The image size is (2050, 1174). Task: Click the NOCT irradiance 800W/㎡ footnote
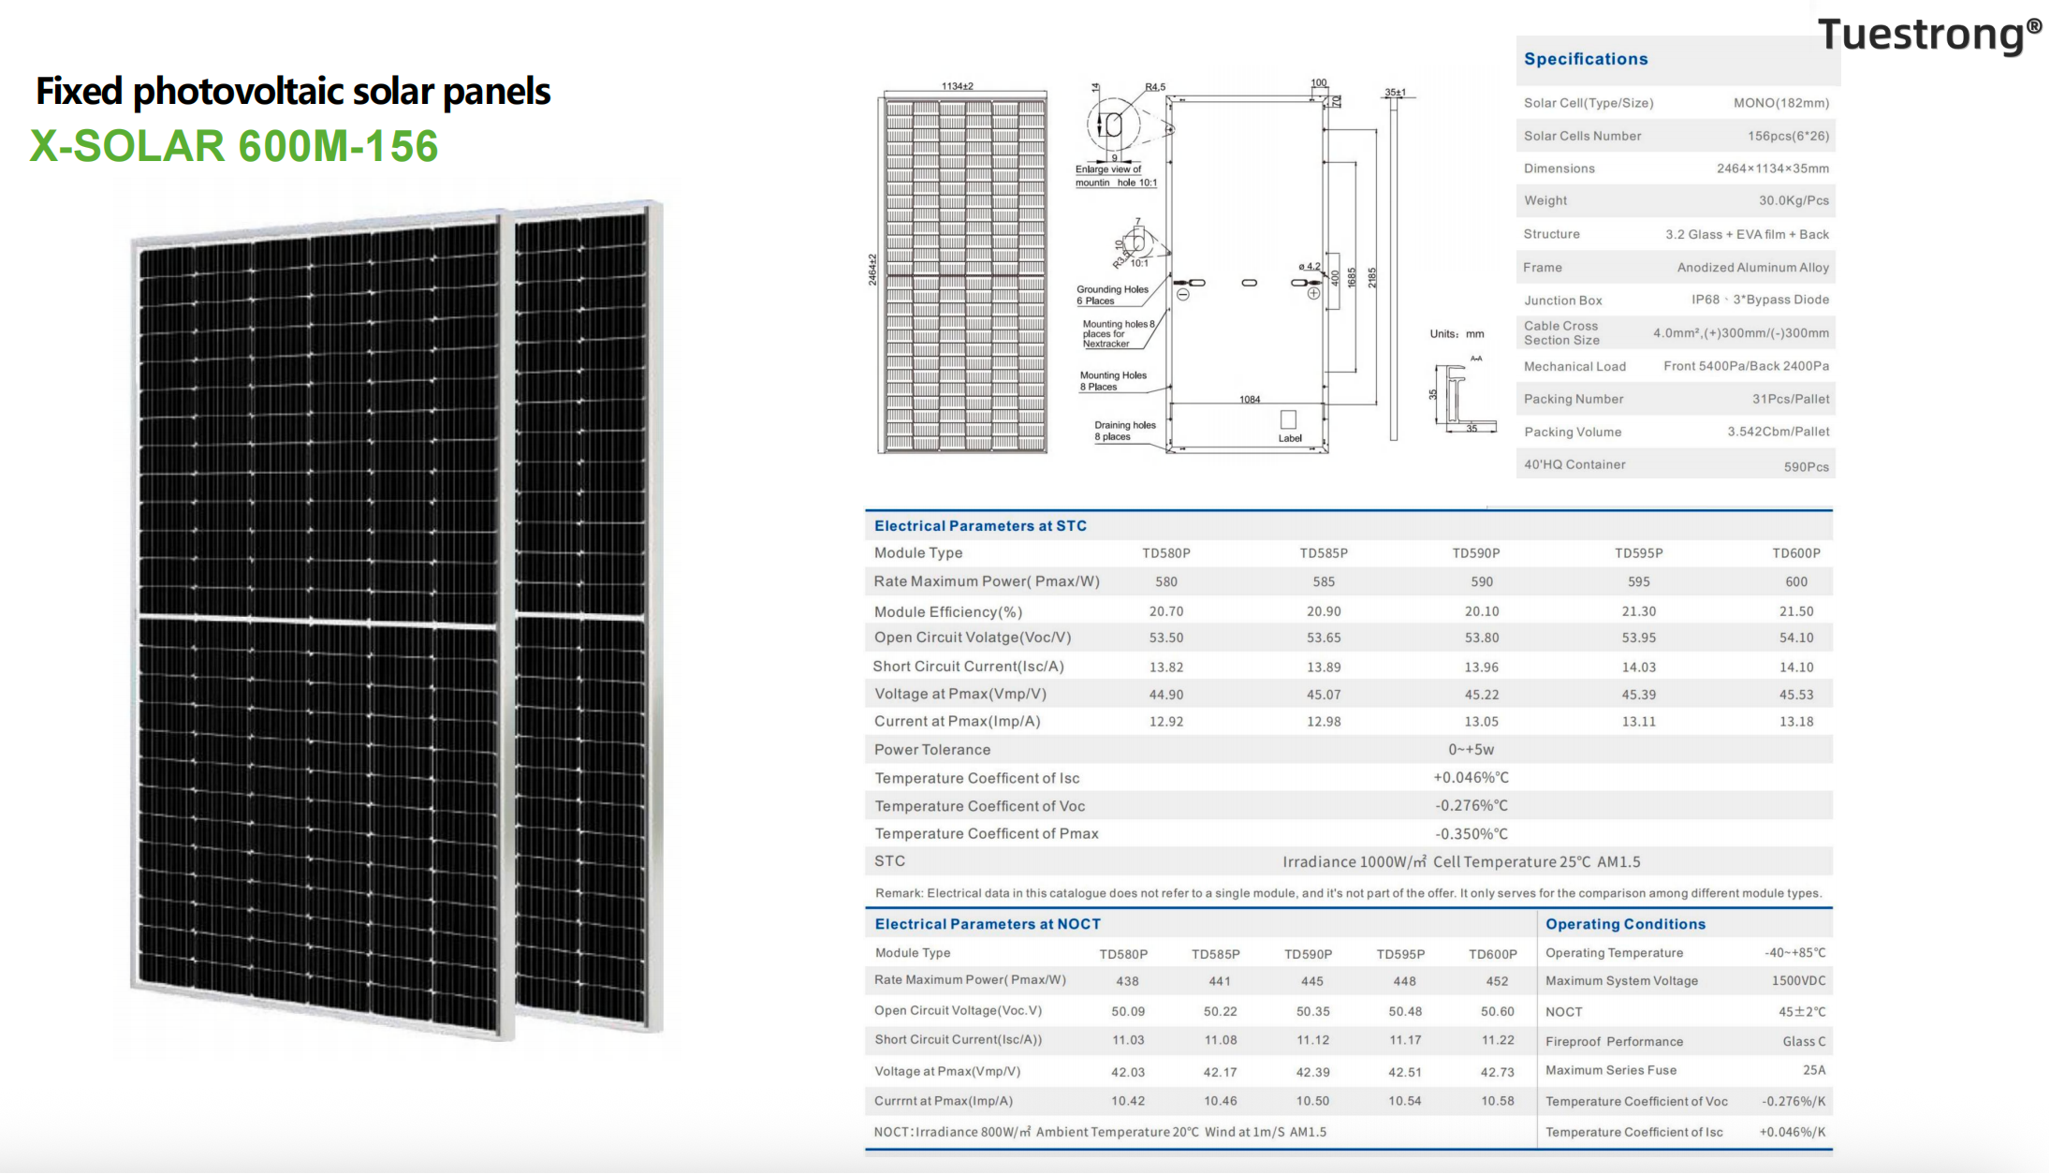[x=1100, y=1132]
